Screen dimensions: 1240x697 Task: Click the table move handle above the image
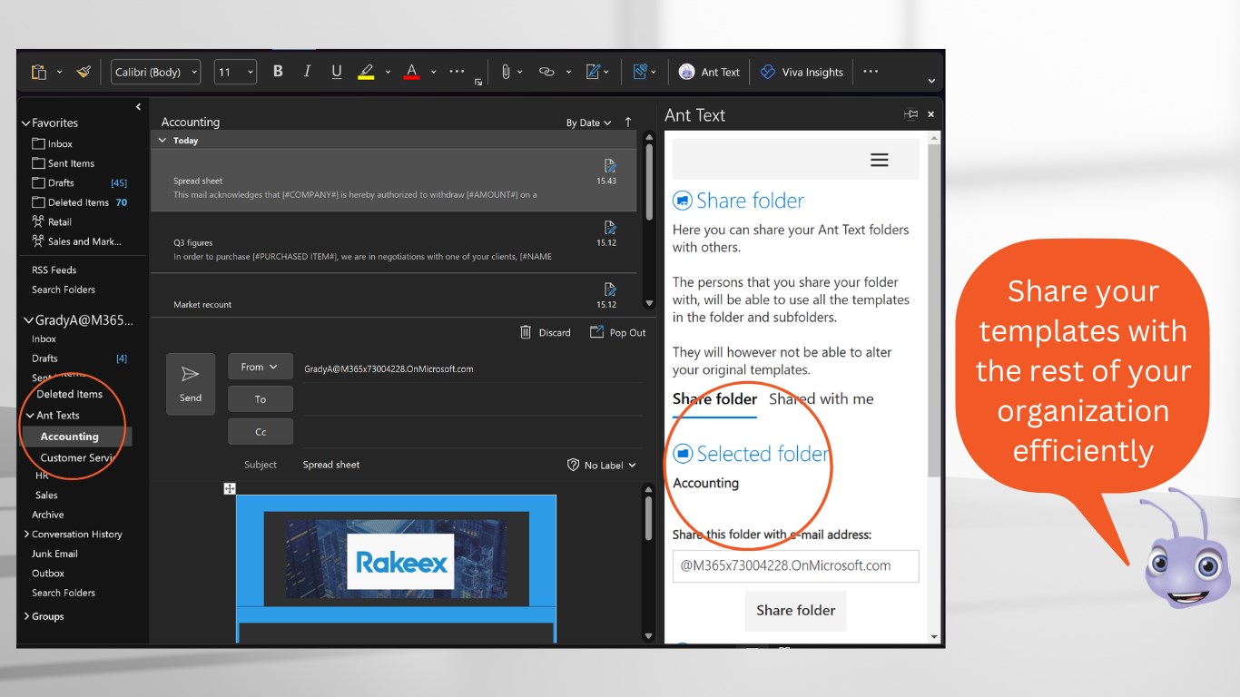click(x=230, y=489)
